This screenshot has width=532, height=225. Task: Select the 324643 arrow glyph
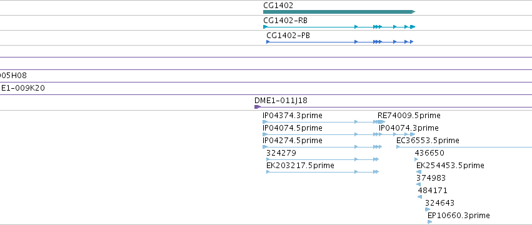click(428, 209)
